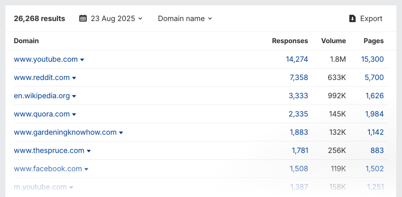Image resolution: width=402 pixels, height=197 pixels.
Task: Click the 1,626 pages value for wikipedia
Action: coord(375,96)
